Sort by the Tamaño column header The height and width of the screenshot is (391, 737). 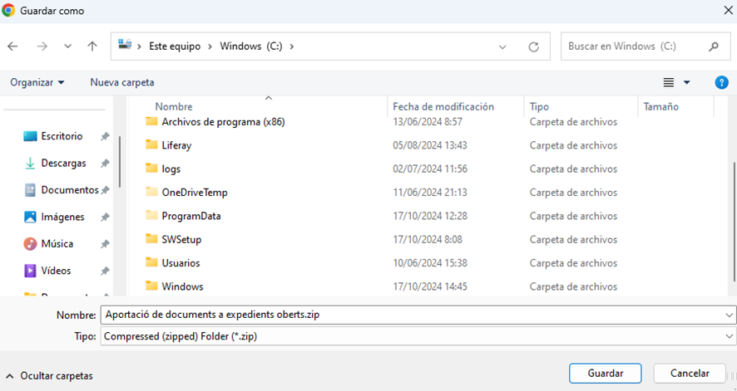tap(660, 107)
